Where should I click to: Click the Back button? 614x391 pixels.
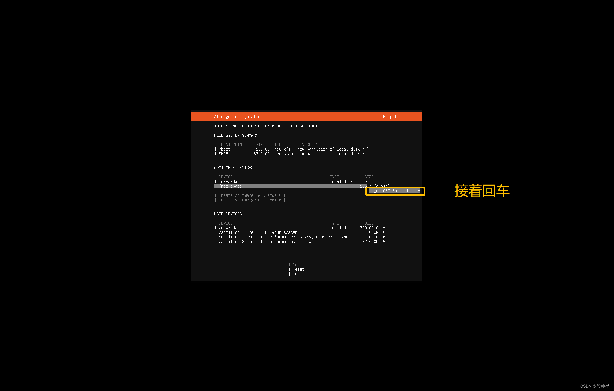click(x=304, y=274)
